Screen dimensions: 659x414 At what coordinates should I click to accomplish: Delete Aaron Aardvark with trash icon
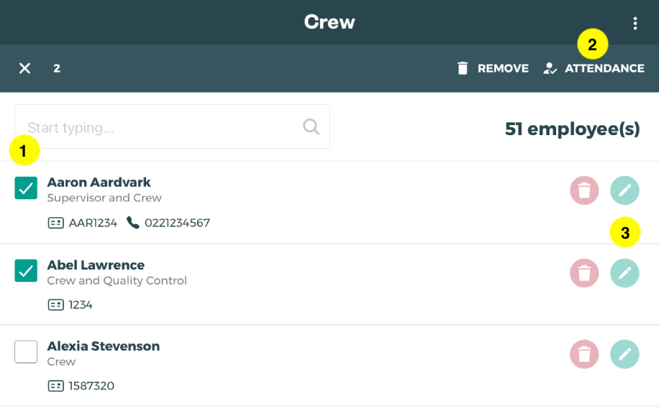[584, 190]
